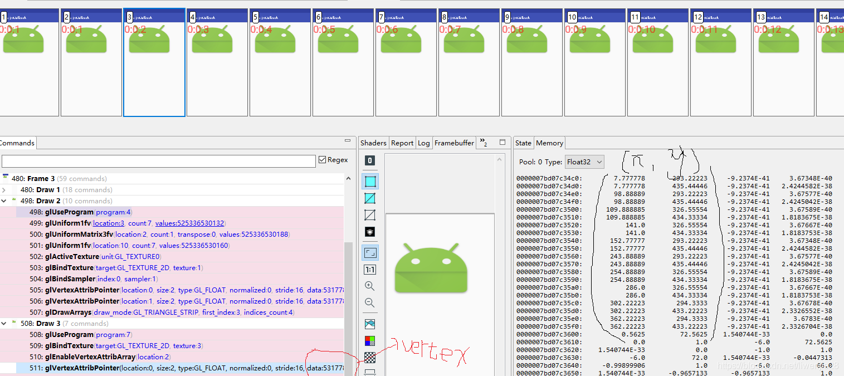
Task: Zoom in on the framebuffer image
Action: (369, 286)
